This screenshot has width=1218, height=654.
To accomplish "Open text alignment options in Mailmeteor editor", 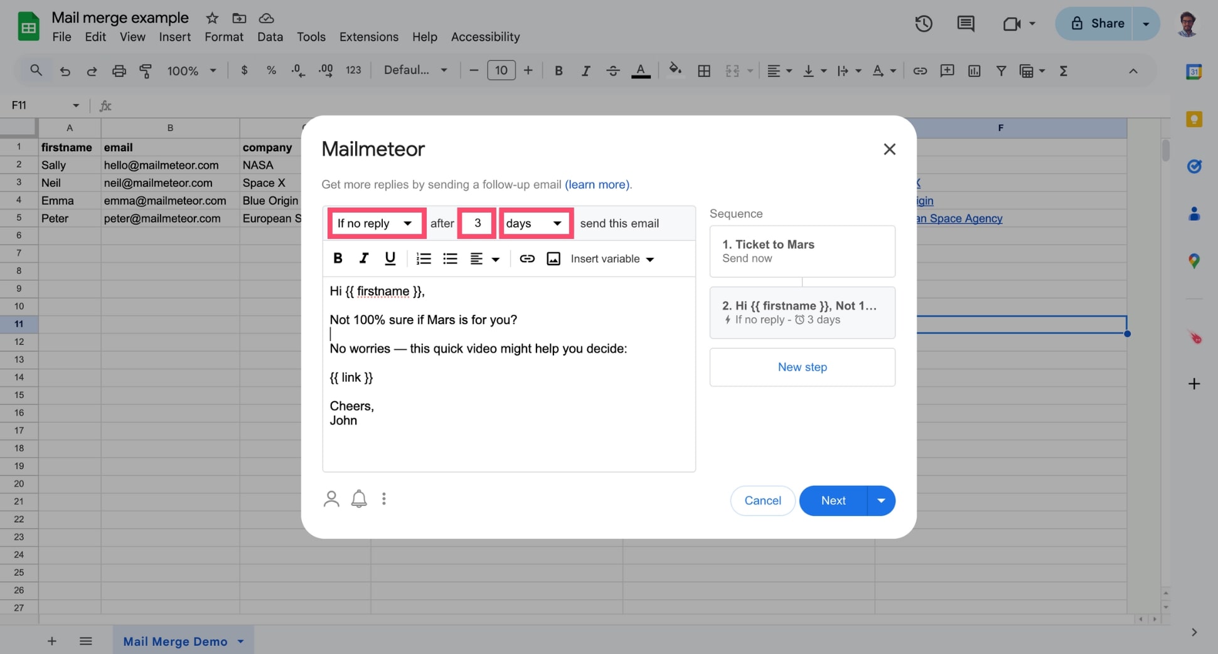I will (x=484, y=258).
